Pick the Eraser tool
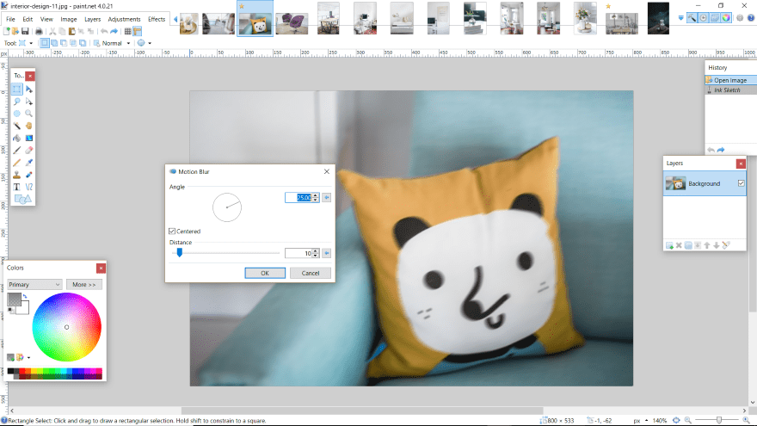 click(x=29, y=150)
